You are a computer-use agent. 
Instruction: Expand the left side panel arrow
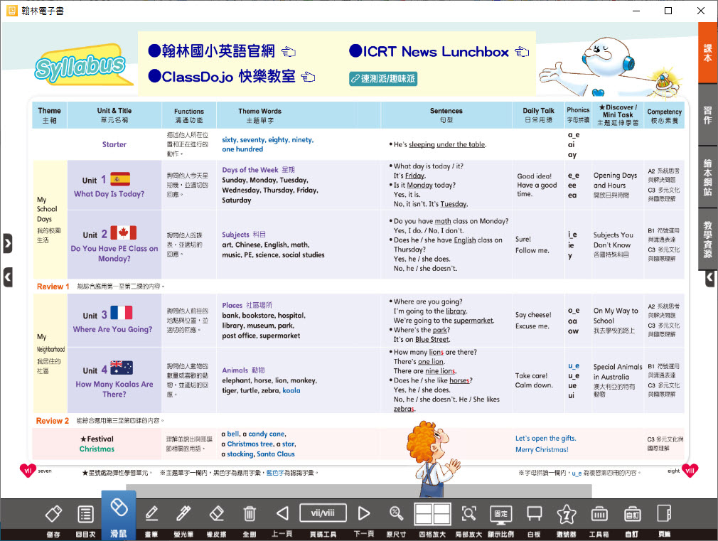click(x=7, y=243)
